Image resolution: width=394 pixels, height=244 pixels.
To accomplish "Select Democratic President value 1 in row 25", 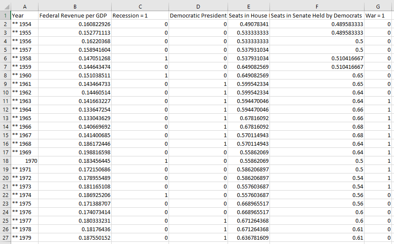I will tap(198, 220).
